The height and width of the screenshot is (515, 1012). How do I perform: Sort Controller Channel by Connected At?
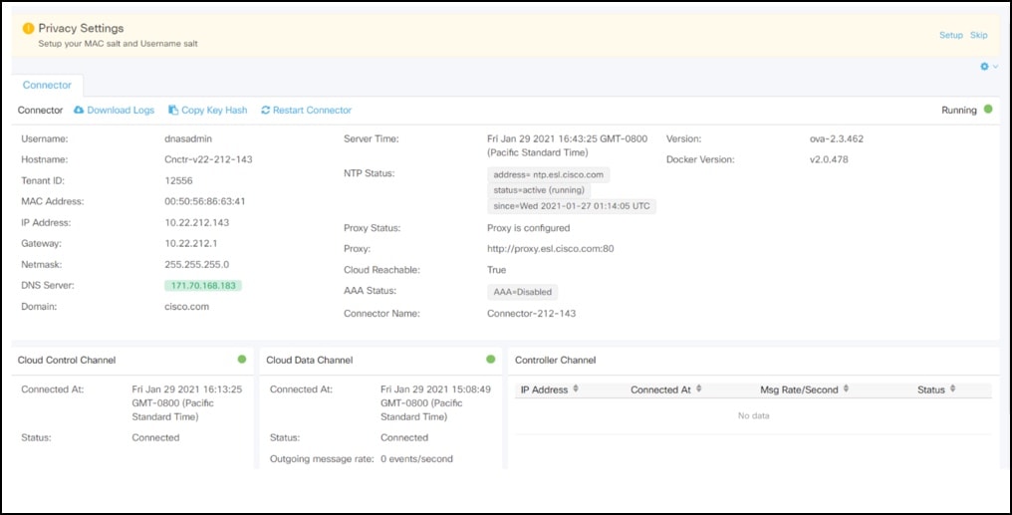pos(698,389)
